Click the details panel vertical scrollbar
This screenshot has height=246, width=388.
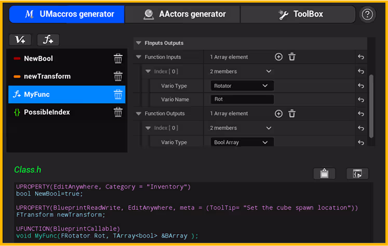(371, 106)
